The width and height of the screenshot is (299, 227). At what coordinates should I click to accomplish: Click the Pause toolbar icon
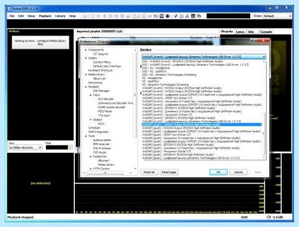click(105, 16)
